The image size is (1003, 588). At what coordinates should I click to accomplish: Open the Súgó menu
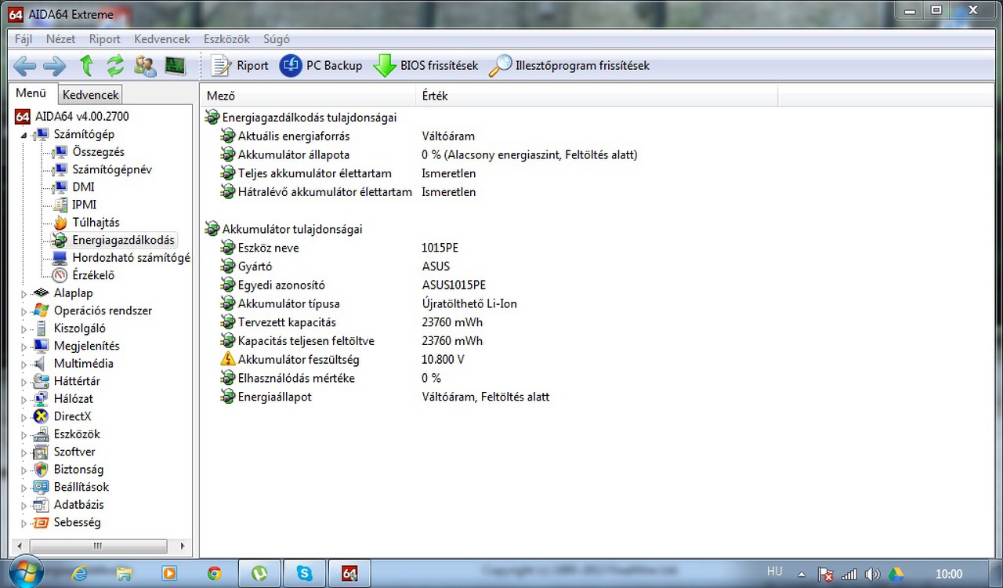[277, 39]
